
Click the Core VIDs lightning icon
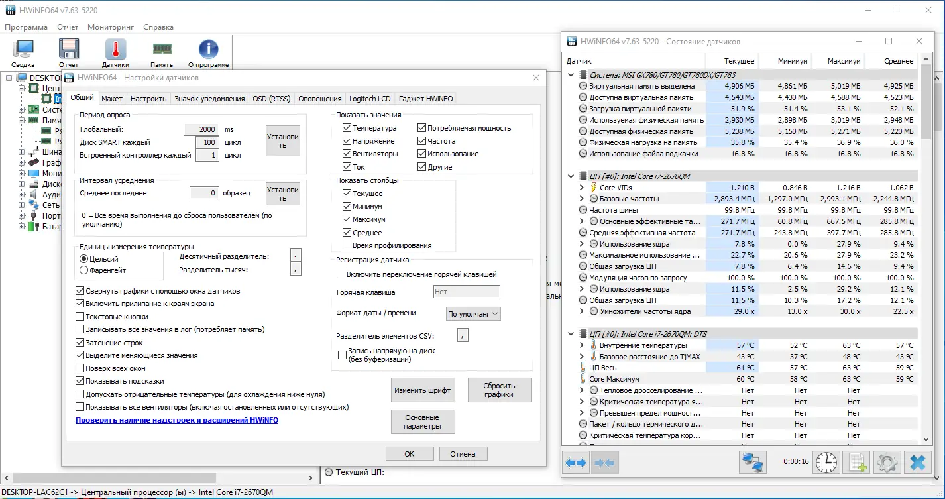click(594, 188)
